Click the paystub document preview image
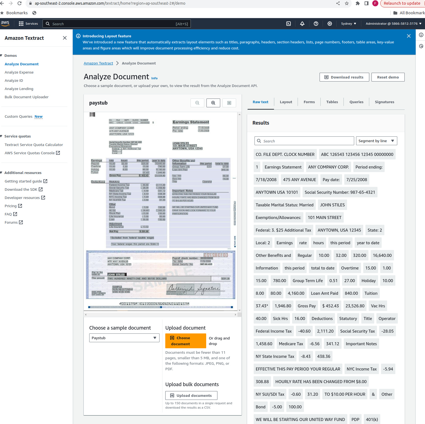This screenshot has height=424, width=425. coord(161,211)
